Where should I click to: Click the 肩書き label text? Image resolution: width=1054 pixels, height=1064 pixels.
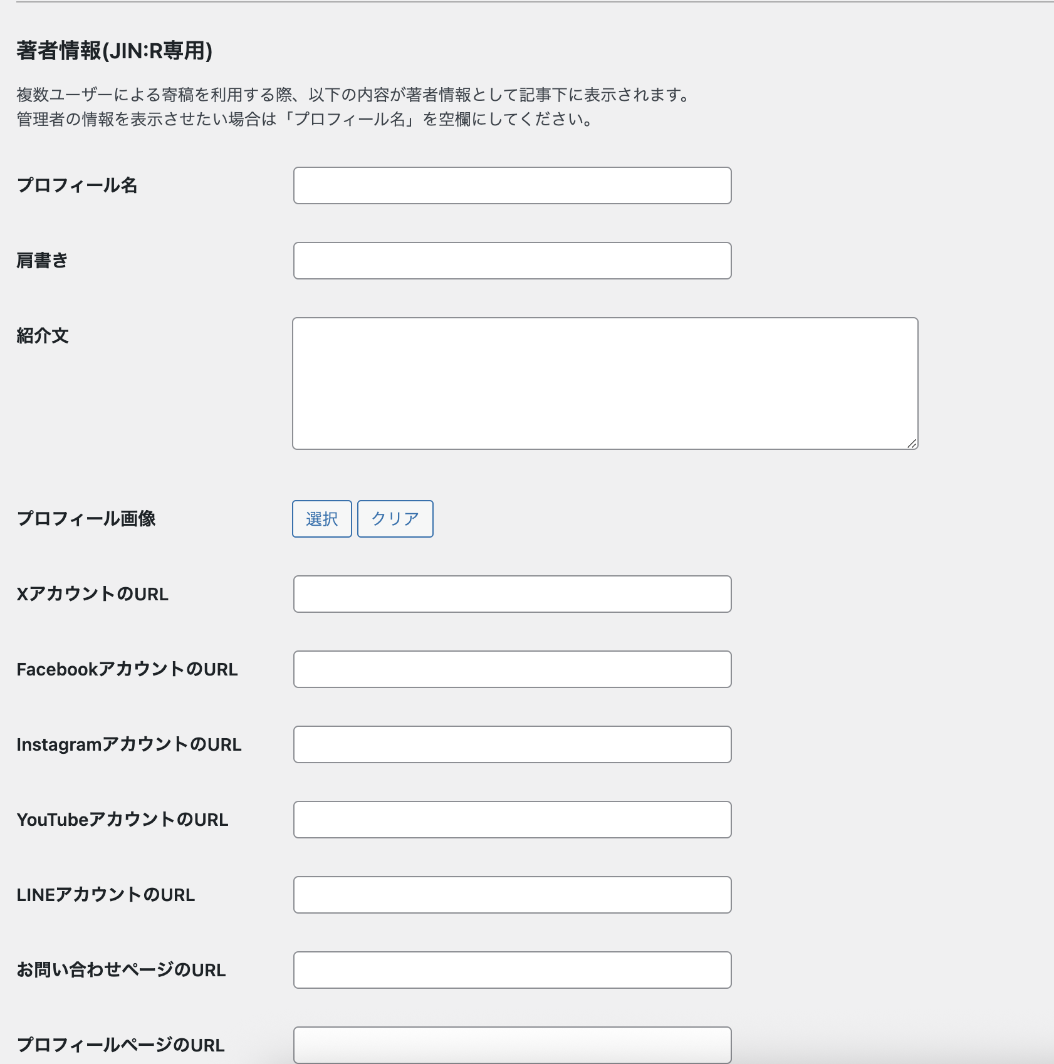click(43, 261)
